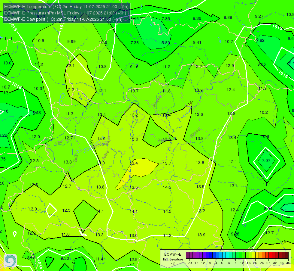
Task: Click the 7.38 temperature value
Action: tap(135, 43)
